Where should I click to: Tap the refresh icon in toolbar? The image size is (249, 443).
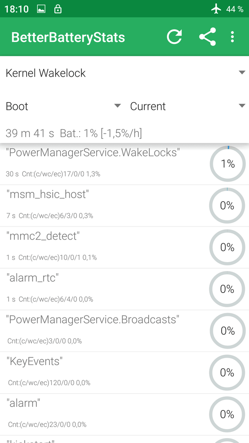click(x=174, y=37)
